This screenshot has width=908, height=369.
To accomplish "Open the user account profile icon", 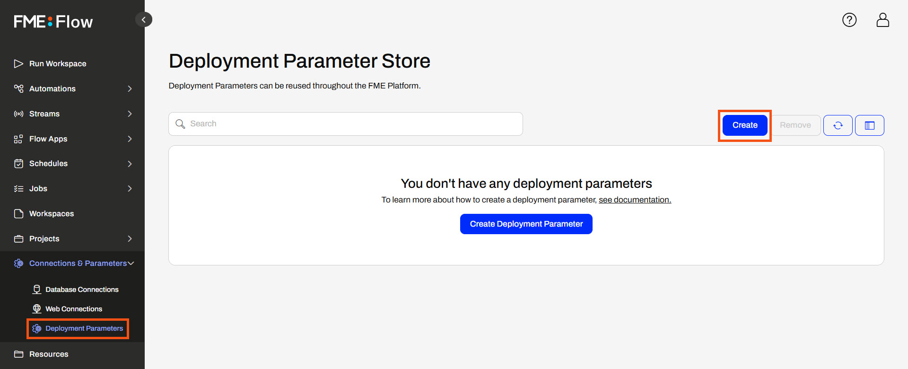I will coord(882,20).
